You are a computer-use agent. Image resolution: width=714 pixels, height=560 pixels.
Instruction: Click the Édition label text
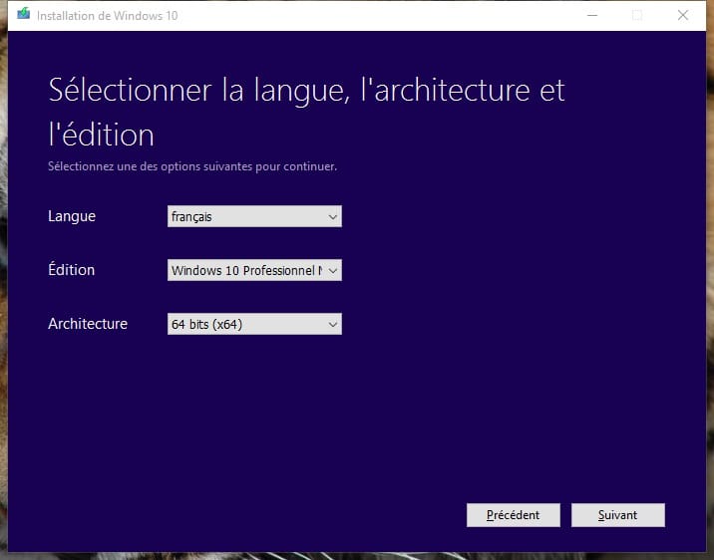click(71, 269)
